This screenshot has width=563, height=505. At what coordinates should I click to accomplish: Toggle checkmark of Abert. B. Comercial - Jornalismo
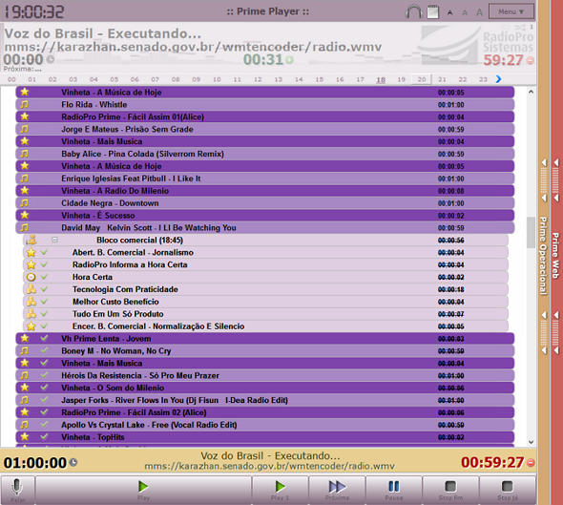point(44,252)
